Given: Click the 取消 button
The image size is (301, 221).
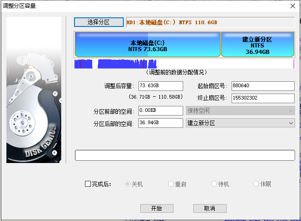Looking at the screenshot, I should [210, 208].
